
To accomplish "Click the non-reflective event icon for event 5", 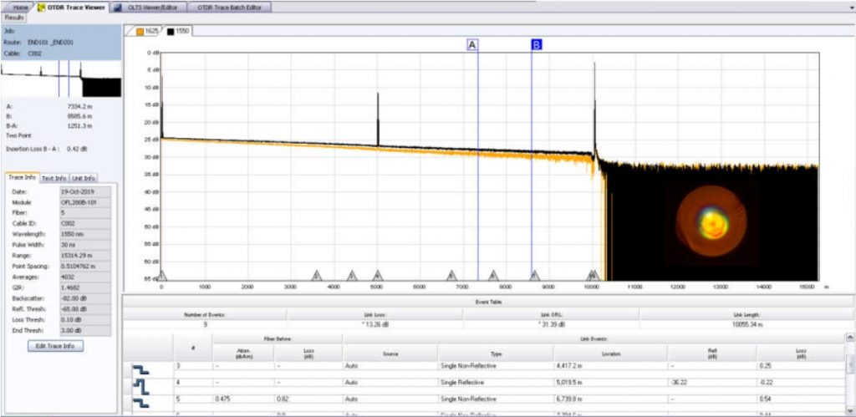I will click(x=140, y=402).
